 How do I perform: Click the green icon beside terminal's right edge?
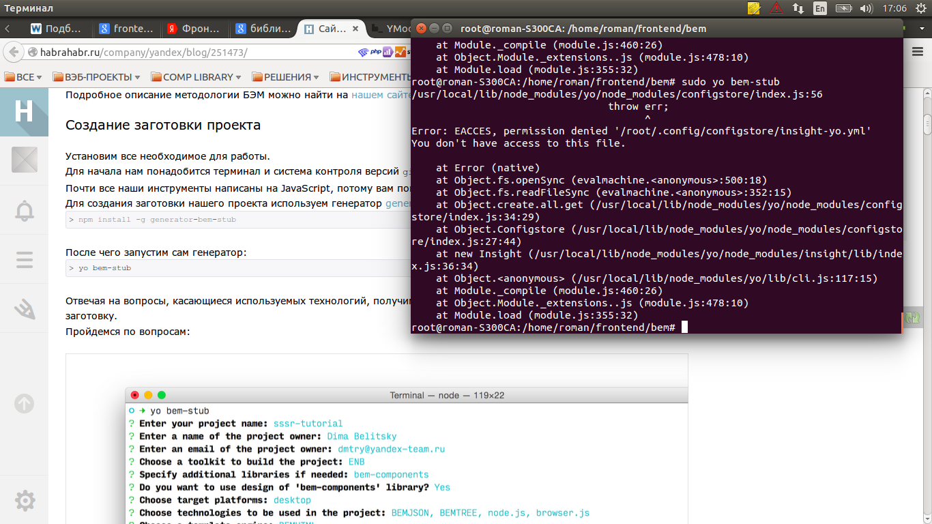pyautogui.click(x=911, y=317)
